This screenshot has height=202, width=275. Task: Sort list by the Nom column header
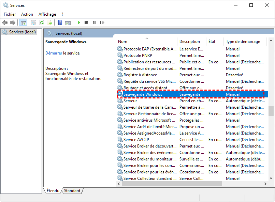click(x=123, y=42)
